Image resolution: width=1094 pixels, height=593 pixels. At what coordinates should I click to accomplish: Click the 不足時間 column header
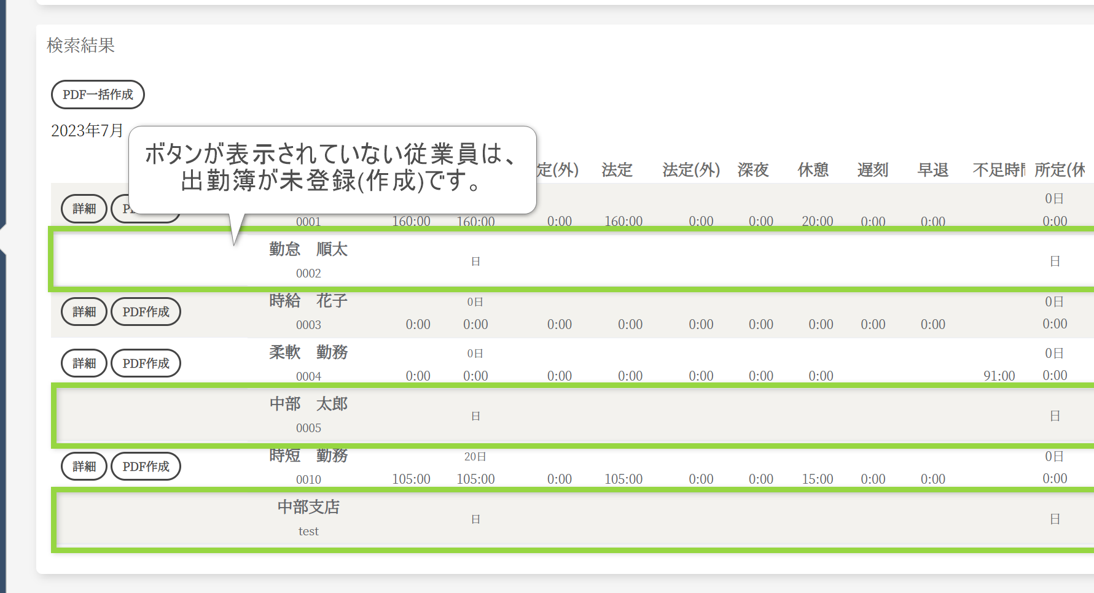999,170
